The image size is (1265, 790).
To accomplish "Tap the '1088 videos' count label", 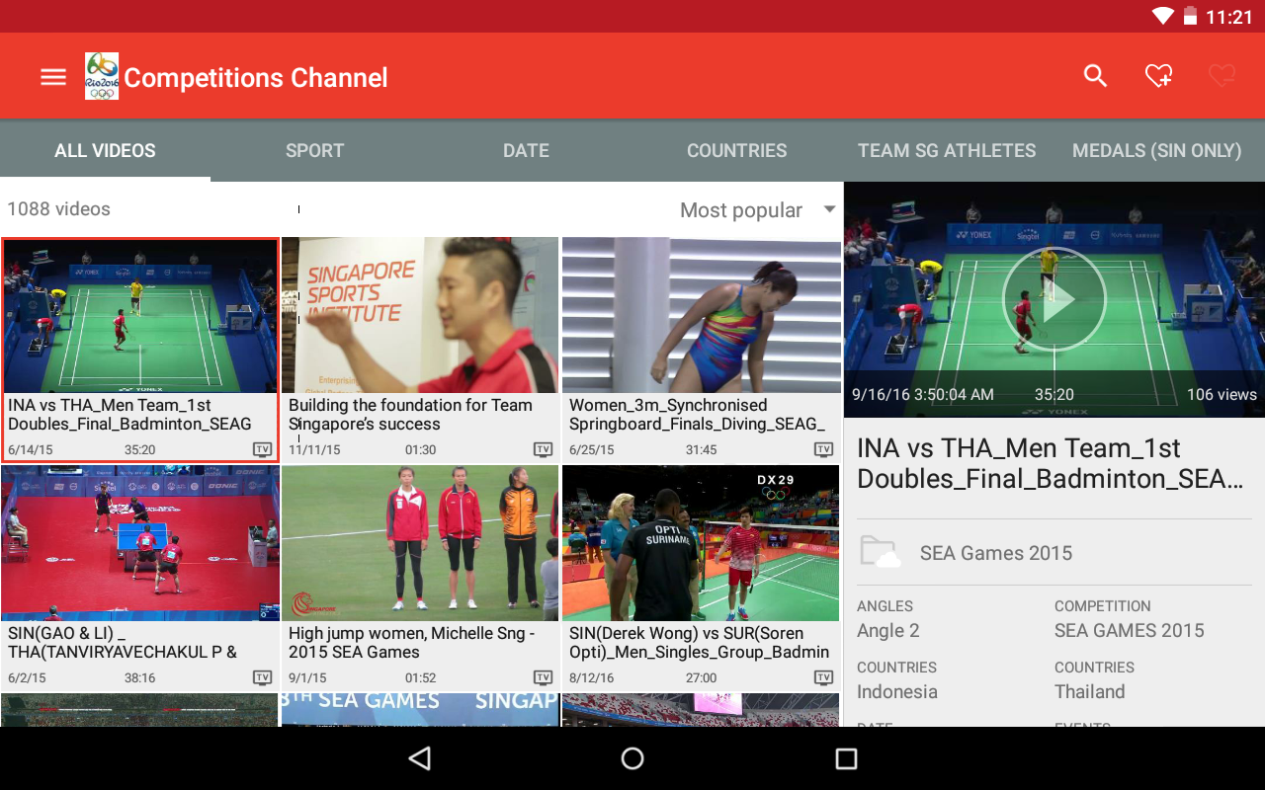I will pyautogui.click(x=58, y=208).
